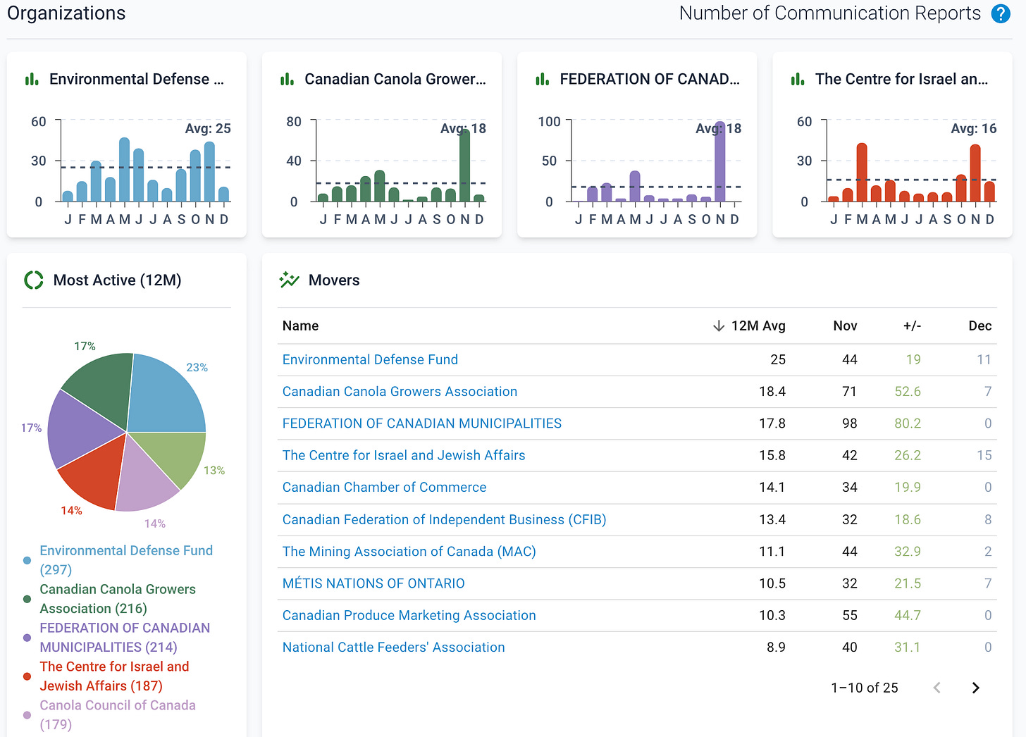Click Dec value 15 in Centre for Israel row

coord(984,455)
